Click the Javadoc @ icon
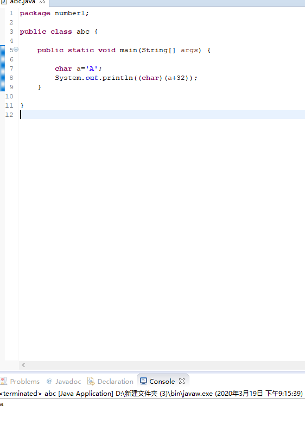 point(49,381)
